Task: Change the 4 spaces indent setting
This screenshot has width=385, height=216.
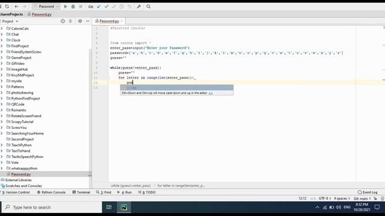Action: (x=342, y=199)
